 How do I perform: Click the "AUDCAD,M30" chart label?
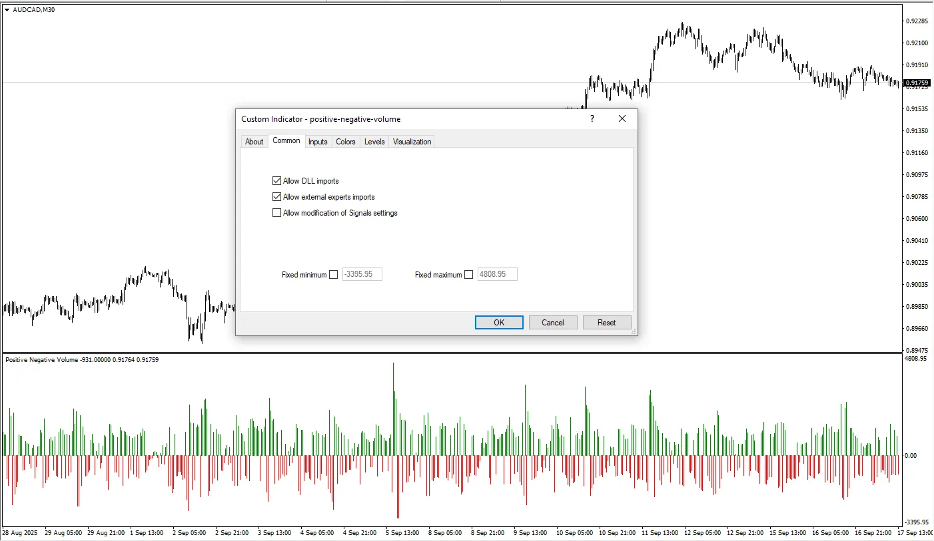tap(34, 10)
